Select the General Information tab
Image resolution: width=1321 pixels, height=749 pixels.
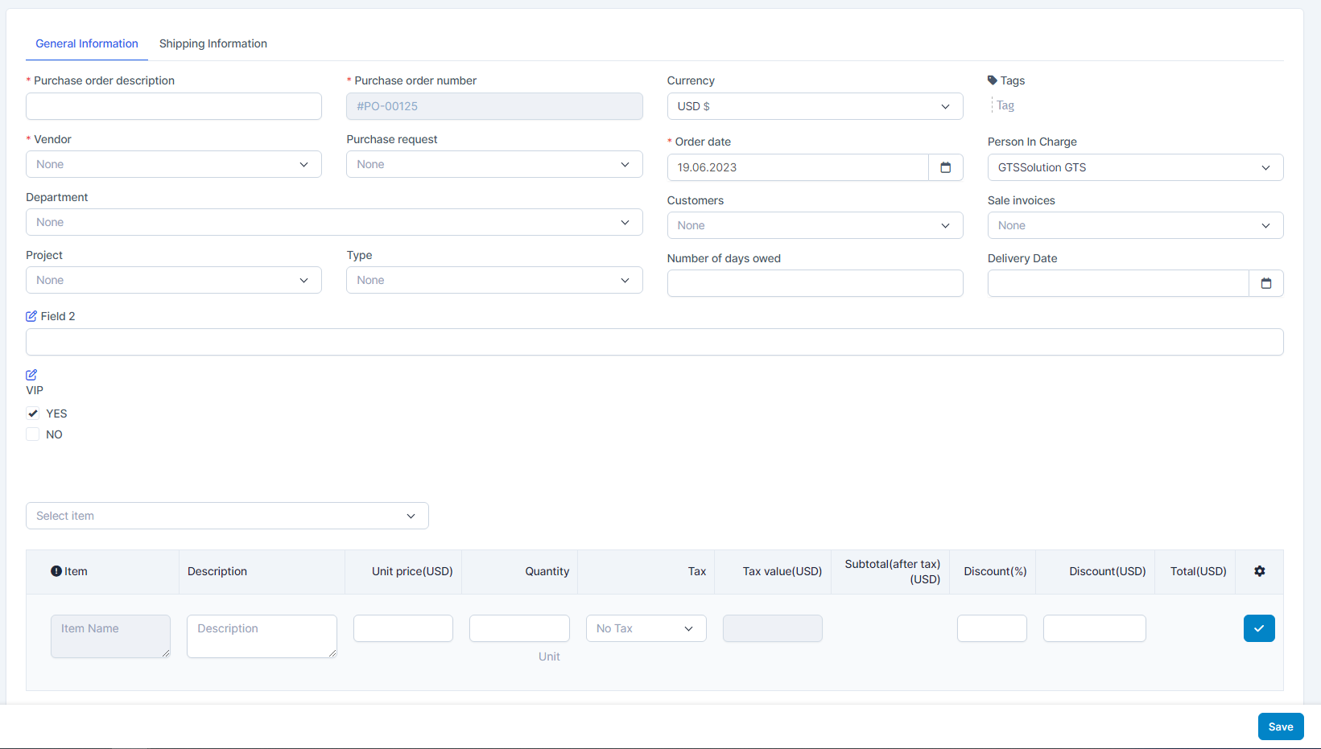click(87, 43)
